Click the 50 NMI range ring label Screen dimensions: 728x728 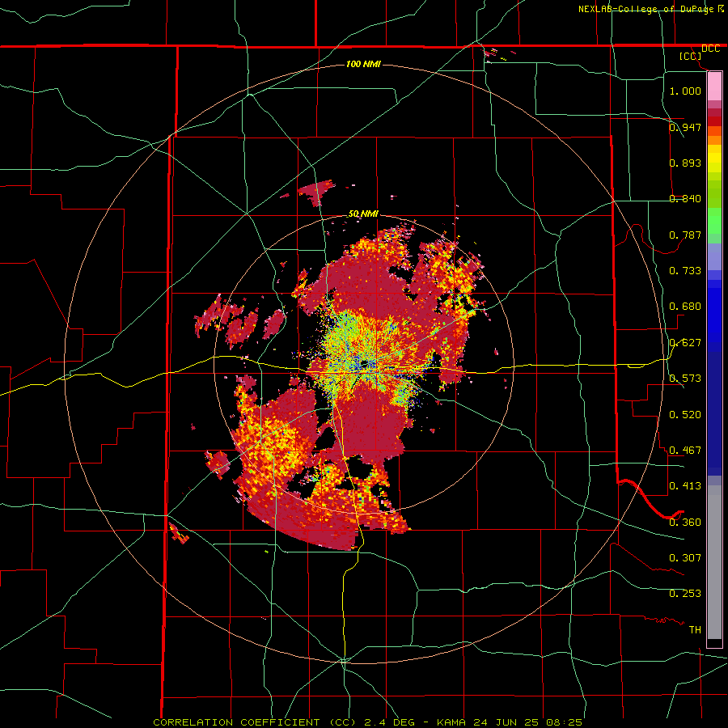point(363,214)
